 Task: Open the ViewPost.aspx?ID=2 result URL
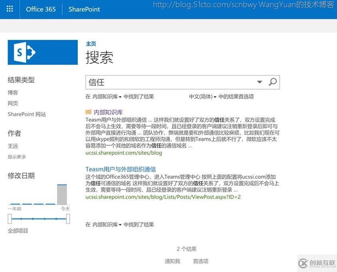click(x=163, y=197)
